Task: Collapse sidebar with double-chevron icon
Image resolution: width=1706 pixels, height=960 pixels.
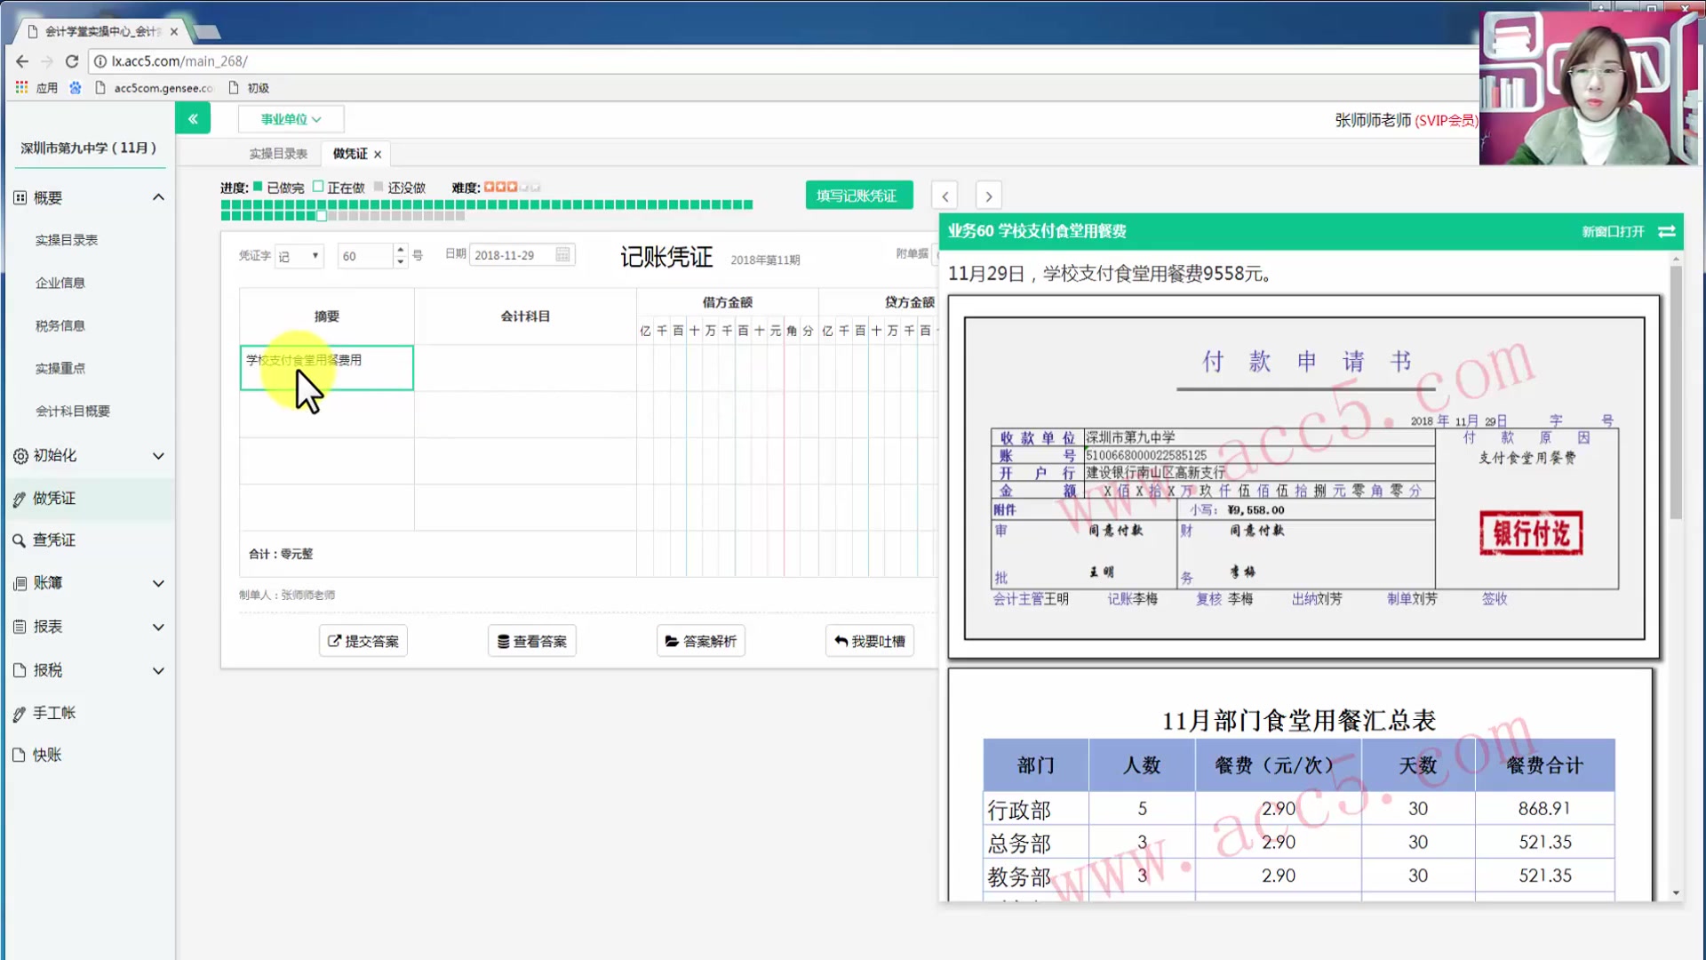Action: coord(193,118)
